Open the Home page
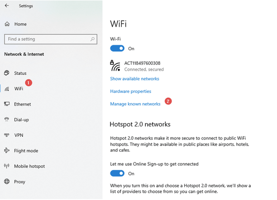 [20, 24]
